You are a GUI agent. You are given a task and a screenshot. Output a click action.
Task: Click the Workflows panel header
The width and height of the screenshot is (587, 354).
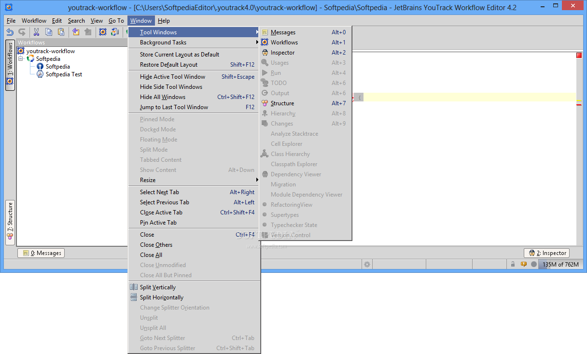point(71,42)
